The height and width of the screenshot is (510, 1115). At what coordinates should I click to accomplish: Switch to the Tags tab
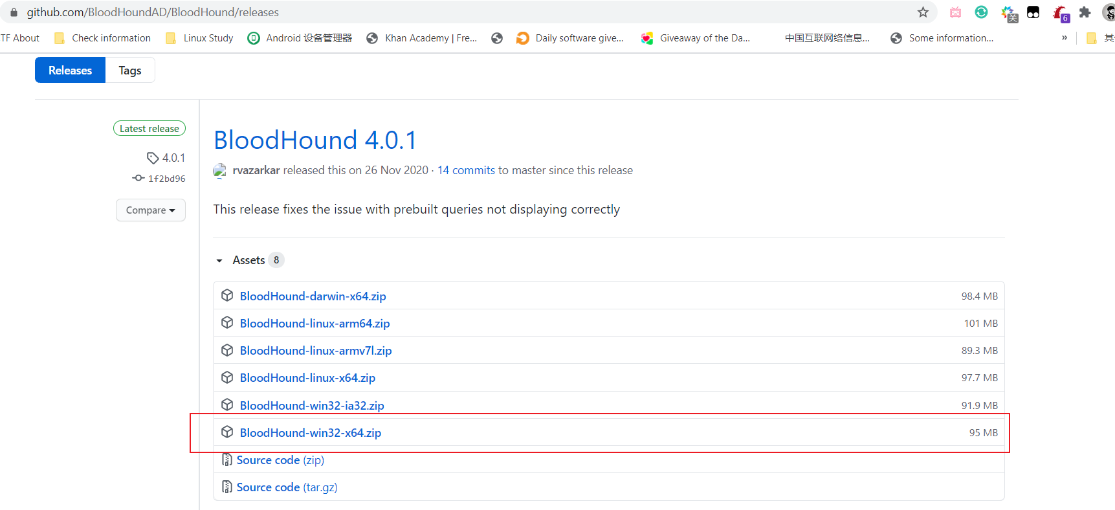[x=129, y=71]
